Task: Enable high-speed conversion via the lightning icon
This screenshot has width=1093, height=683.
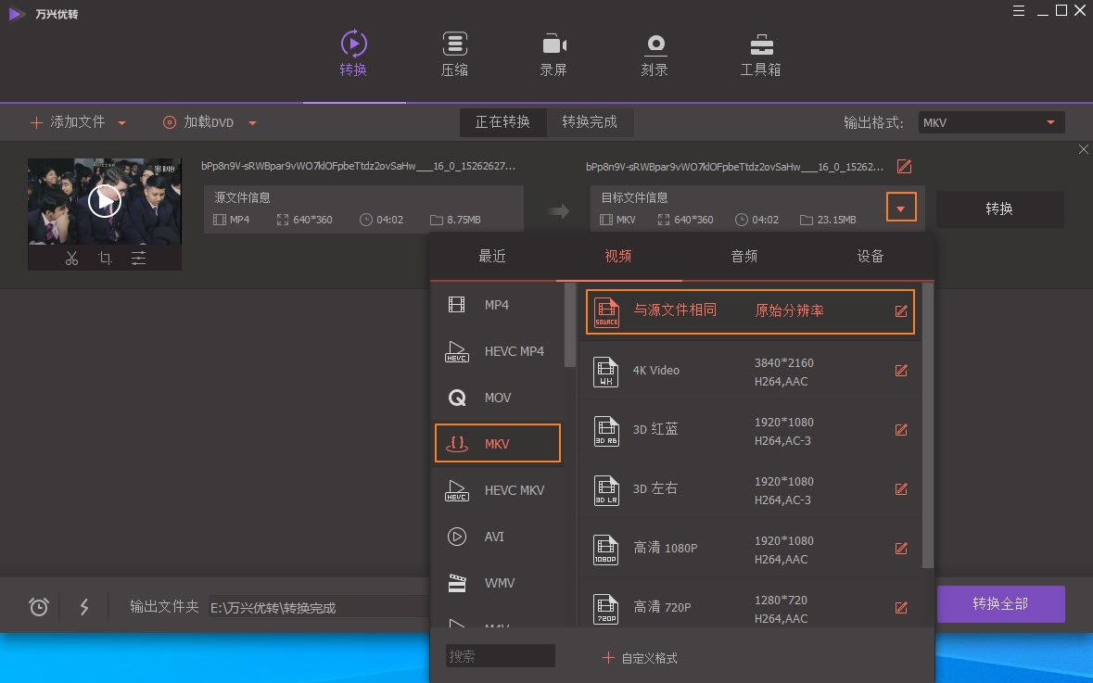Action: click(84, 606)
